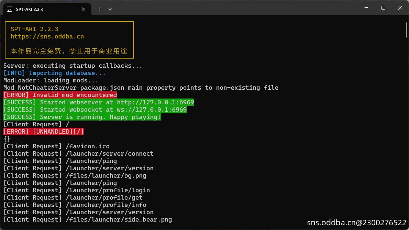Open a new terminal tab with plus icon
This screenshot has height=230, width=409.
(x=99, y=9)
